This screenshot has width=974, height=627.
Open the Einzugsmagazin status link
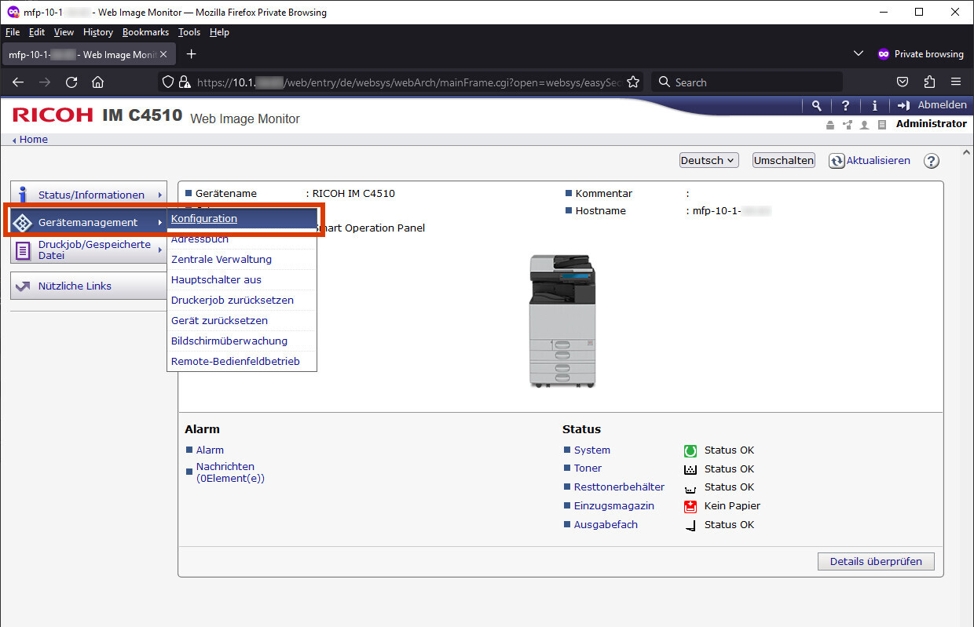[614, 505]
